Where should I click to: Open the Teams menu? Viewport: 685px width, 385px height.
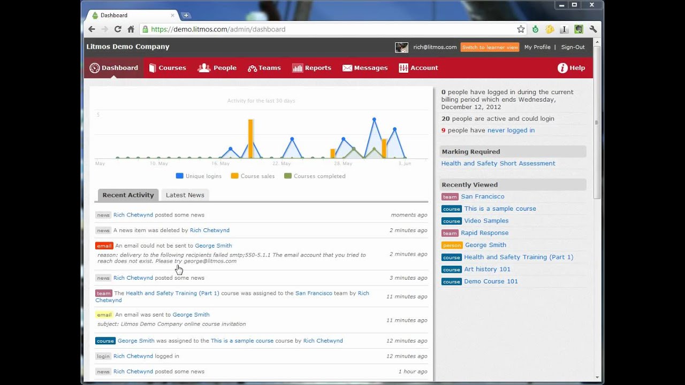coord(264,68)
